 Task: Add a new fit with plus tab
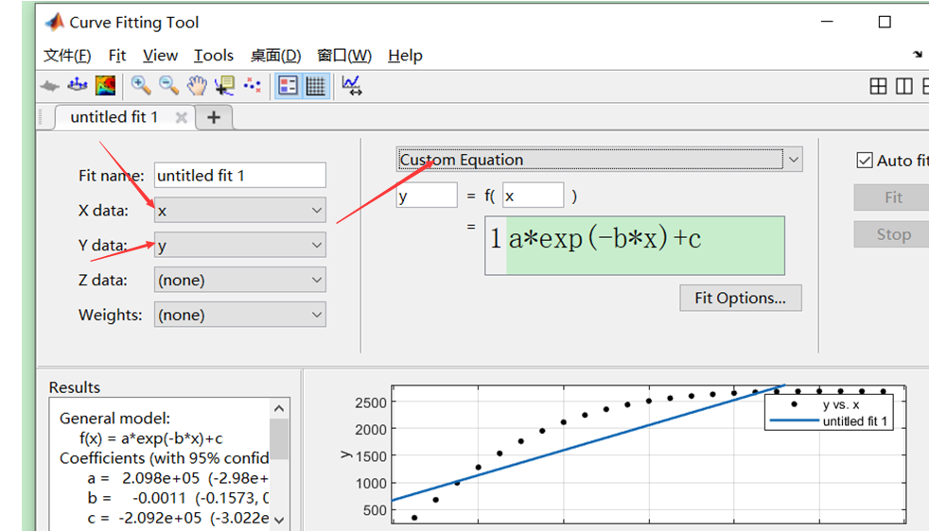click(x=214, y=118)
